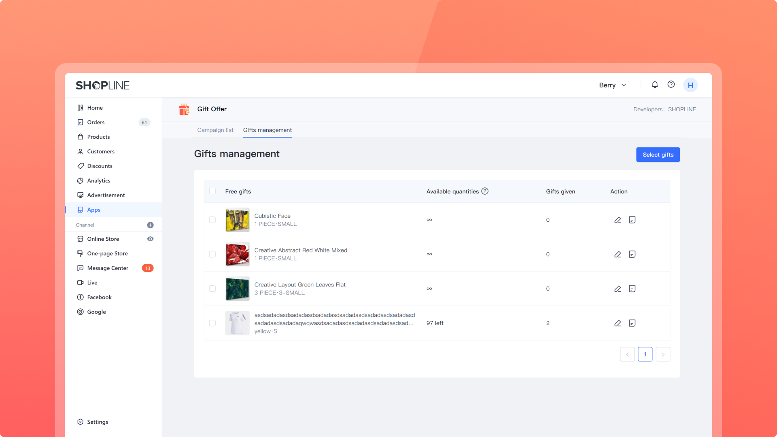This screenshot has width=777, height=437.
Task: Click the Gift Offer app icon
Action: click(x=184, y=109)
